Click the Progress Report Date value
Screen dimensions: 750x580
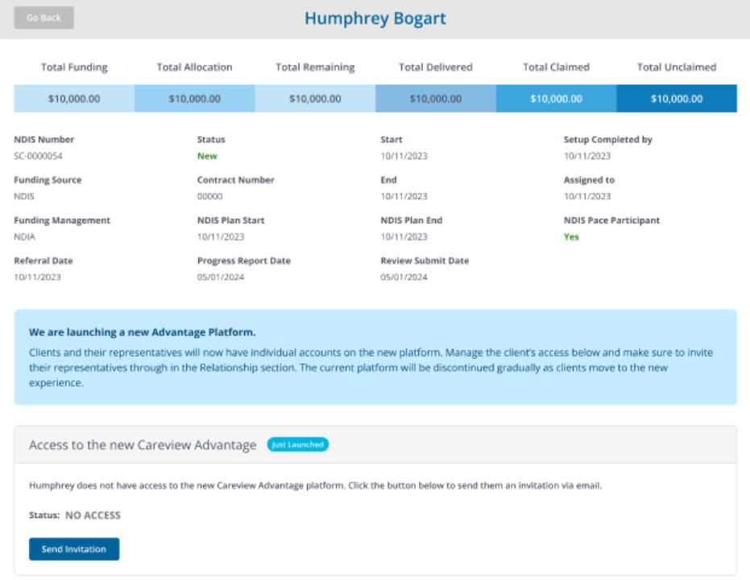pos(221,277)
